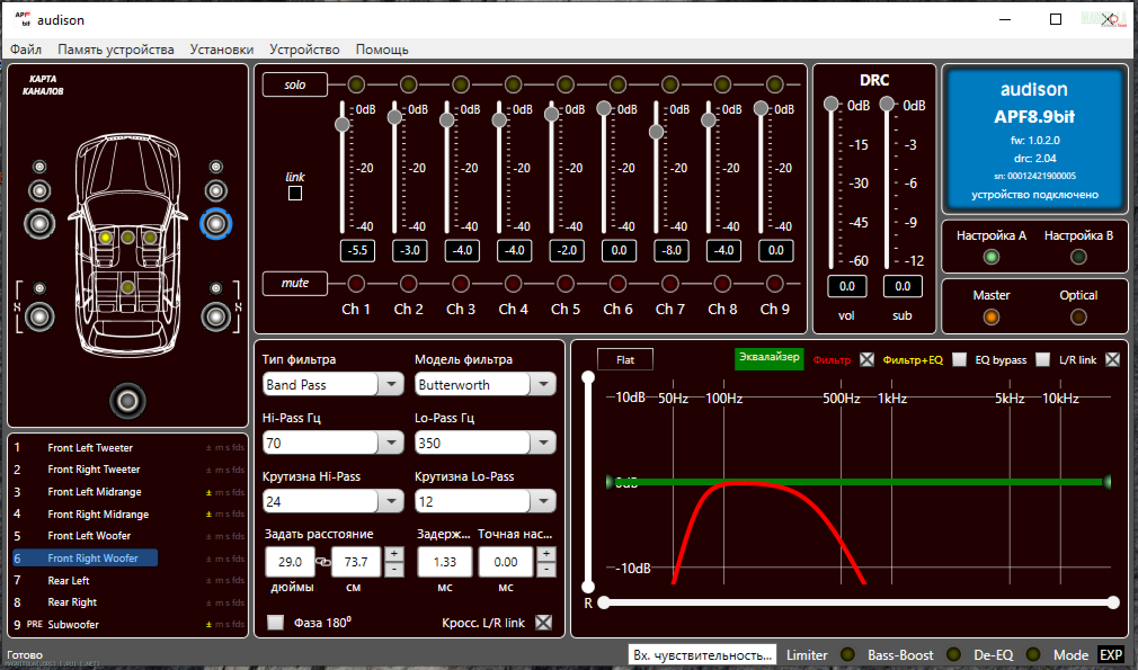Click the EXP mode button
Image resolution: width=1138 pixels, height=670 pixels.
[x=1111, y=655]
